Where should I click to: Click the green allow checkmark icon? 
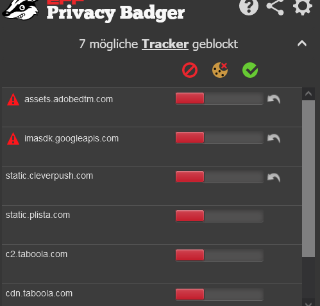[250, 70]
